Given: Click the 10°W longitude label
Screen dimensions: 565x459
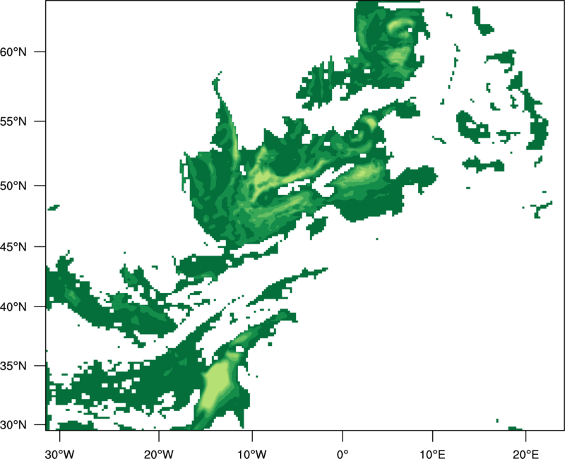Looking at the screenshot, I should 252,454.
